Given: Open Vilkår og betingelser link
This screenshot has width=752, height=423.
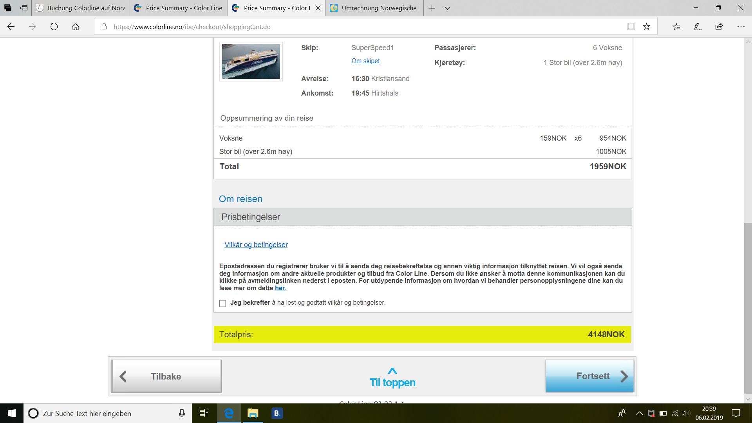Looking at the screenshot, I should click(256, 245).
